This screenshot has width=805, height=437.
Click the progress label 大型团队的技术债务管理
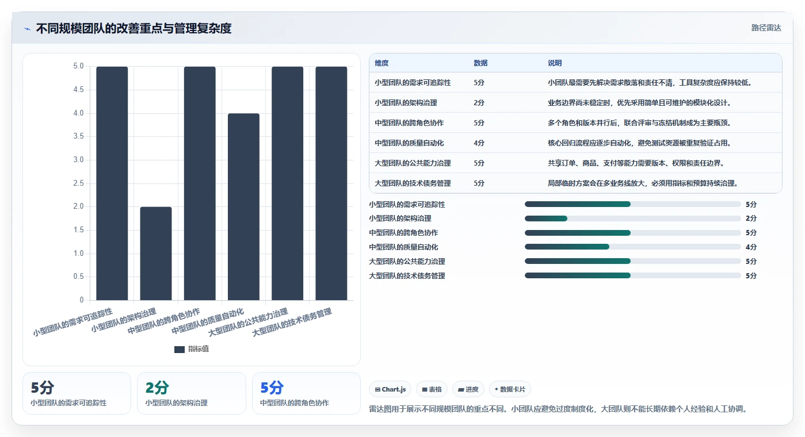pyautogui.click(x=407, y=276)
